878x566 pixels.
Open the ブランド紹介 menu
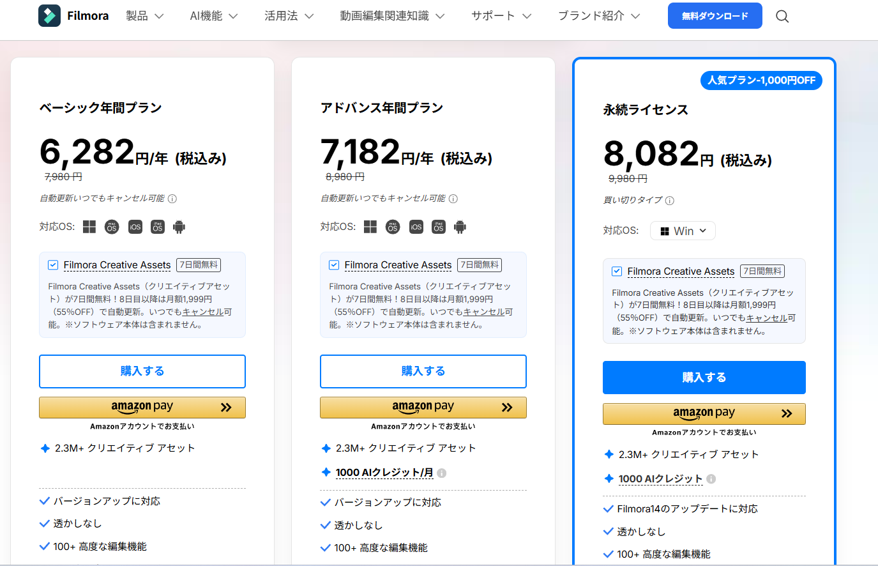pos(598,16)
